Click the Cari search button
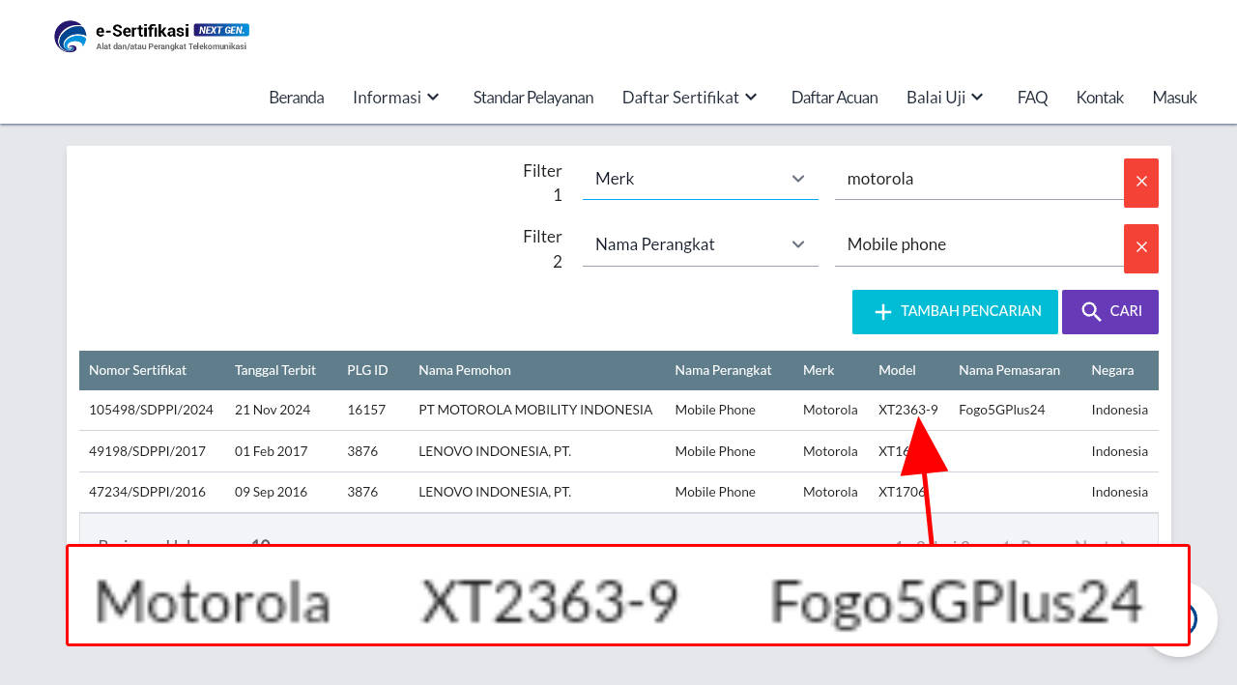 coord(1110,312)
